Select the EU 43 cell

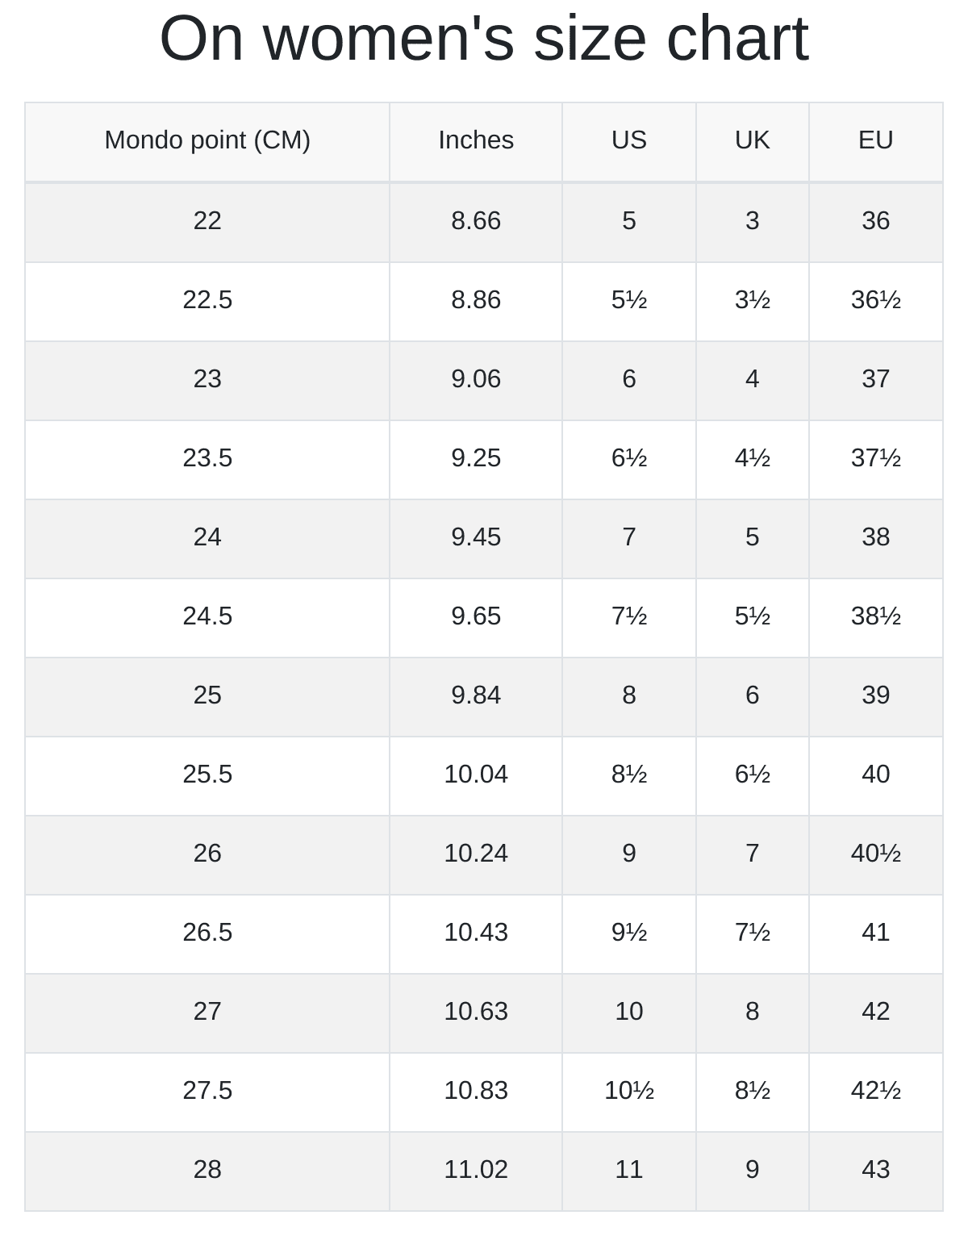click(875, 1170)
